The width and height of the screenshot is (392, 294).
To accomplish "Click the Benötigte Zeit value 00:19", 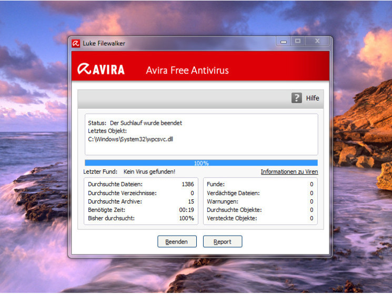I will (x=186, y=210).
